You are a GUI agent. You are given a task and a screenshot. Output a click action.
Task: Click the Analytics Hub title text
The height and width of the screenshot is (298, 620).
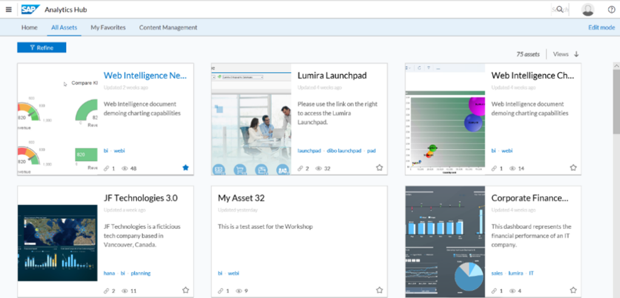[x=65, y=10]
